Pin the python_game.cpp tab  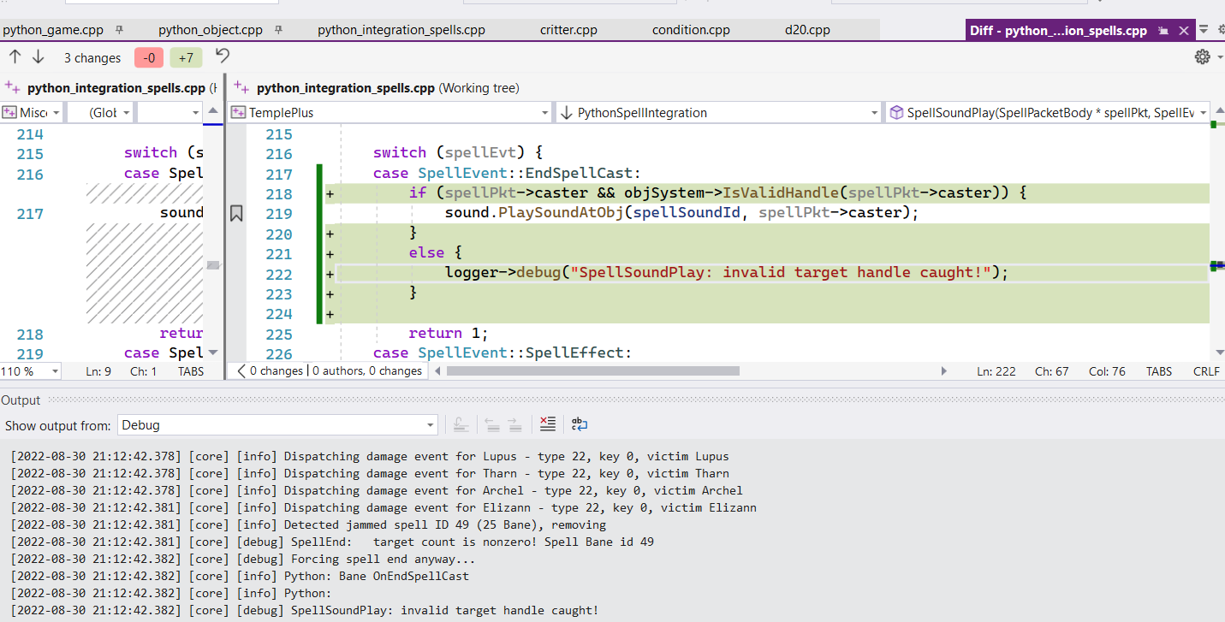click(x=119, y=30)
